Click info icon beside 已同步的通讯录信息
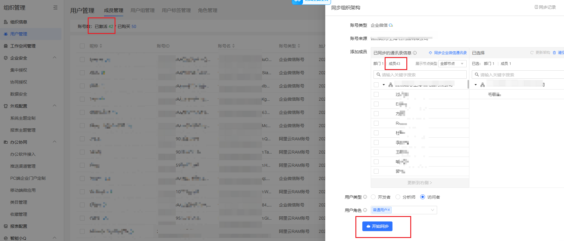The width and height of the screenshot is (564, 241). (x=415, y=53)
